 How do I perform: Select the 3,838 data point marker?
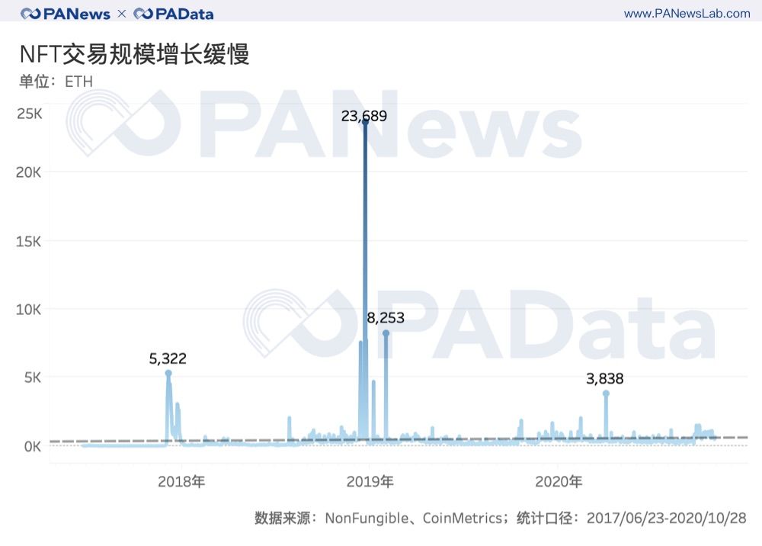(606, 393)
